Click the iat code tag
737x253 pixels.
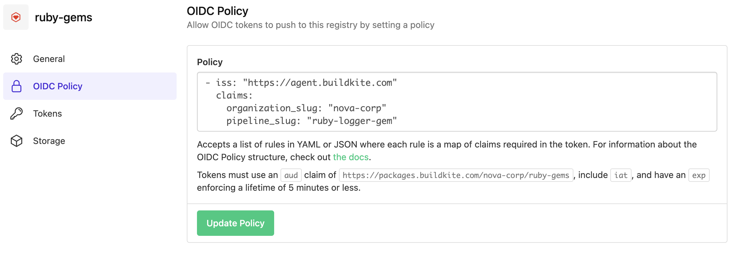point(621,175)
